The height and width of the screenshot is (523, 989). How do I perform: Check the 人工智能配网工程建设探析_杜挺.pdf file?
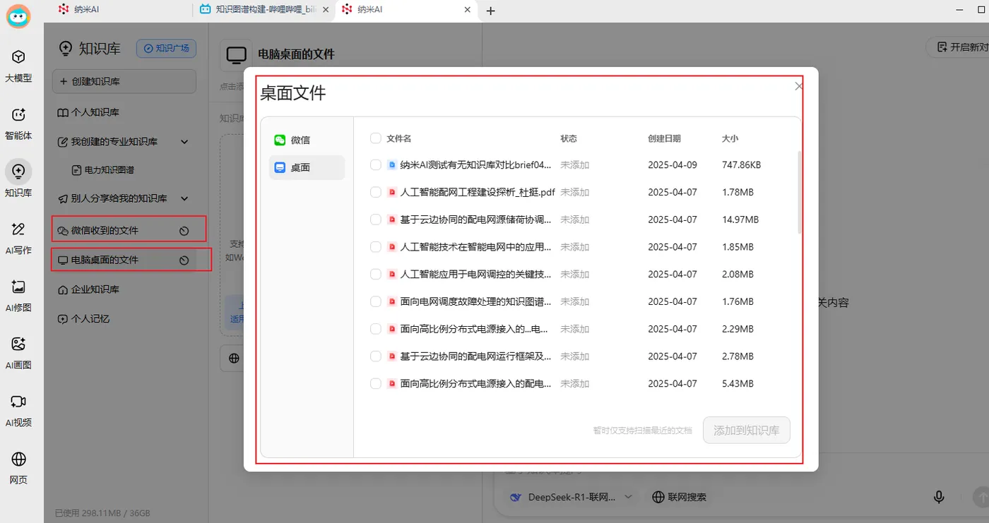pos(376,192)
